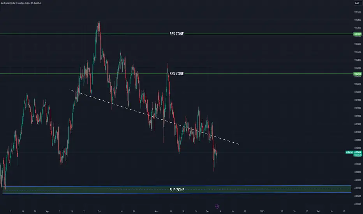
Task: Click the 0.91000 price axis value
Action: [x=358, y=132]
